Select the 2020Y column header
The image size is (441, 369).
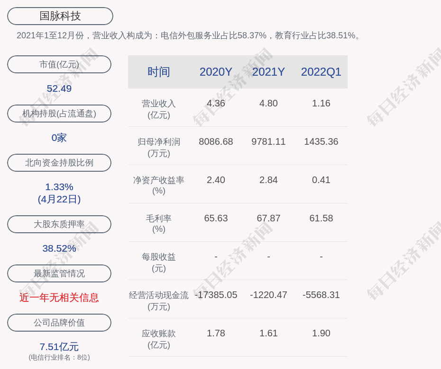[216, 72]
